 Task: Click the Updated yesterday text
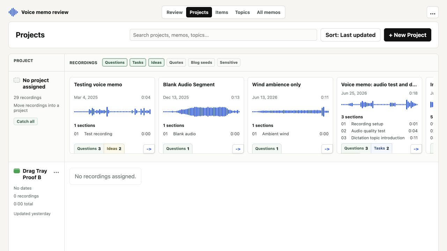(x=32, y=214)
